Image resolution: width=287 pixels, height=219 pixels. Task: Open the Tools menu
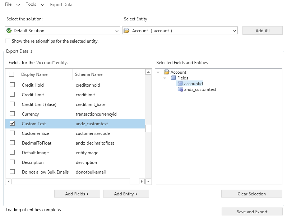click(34, 5)
